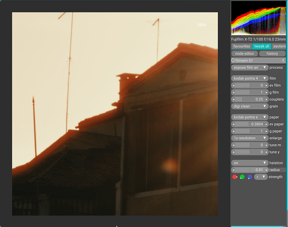This screenshot has width=288, height=227.
Task: Click the process label
Action: 276,67
